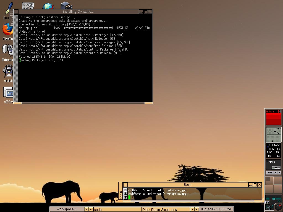Select next device in floppy dockapp
This screenshot has height=212, width=283.
pyautogui.click(x=279, y=173)
